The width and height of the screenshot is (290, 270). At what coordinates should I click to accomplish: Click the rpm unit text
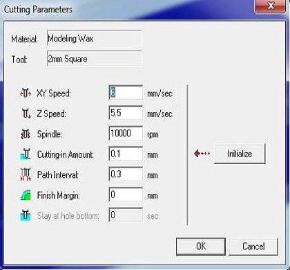point(153,134)
